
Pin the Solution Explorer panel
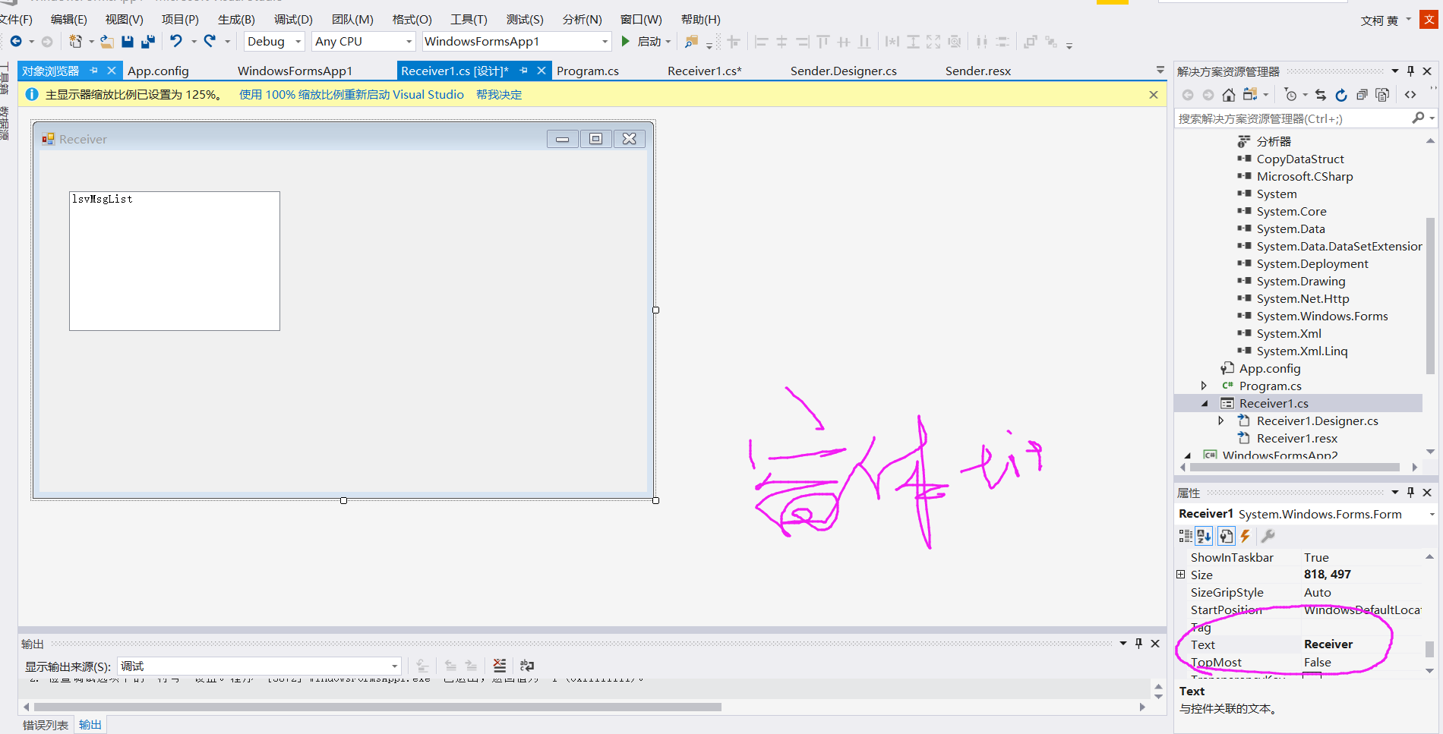1411,71
